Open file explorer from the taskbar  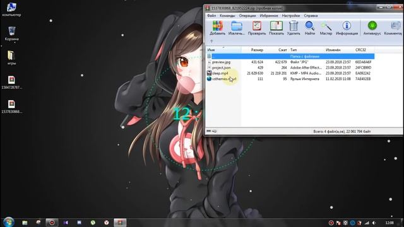point(25,223)
